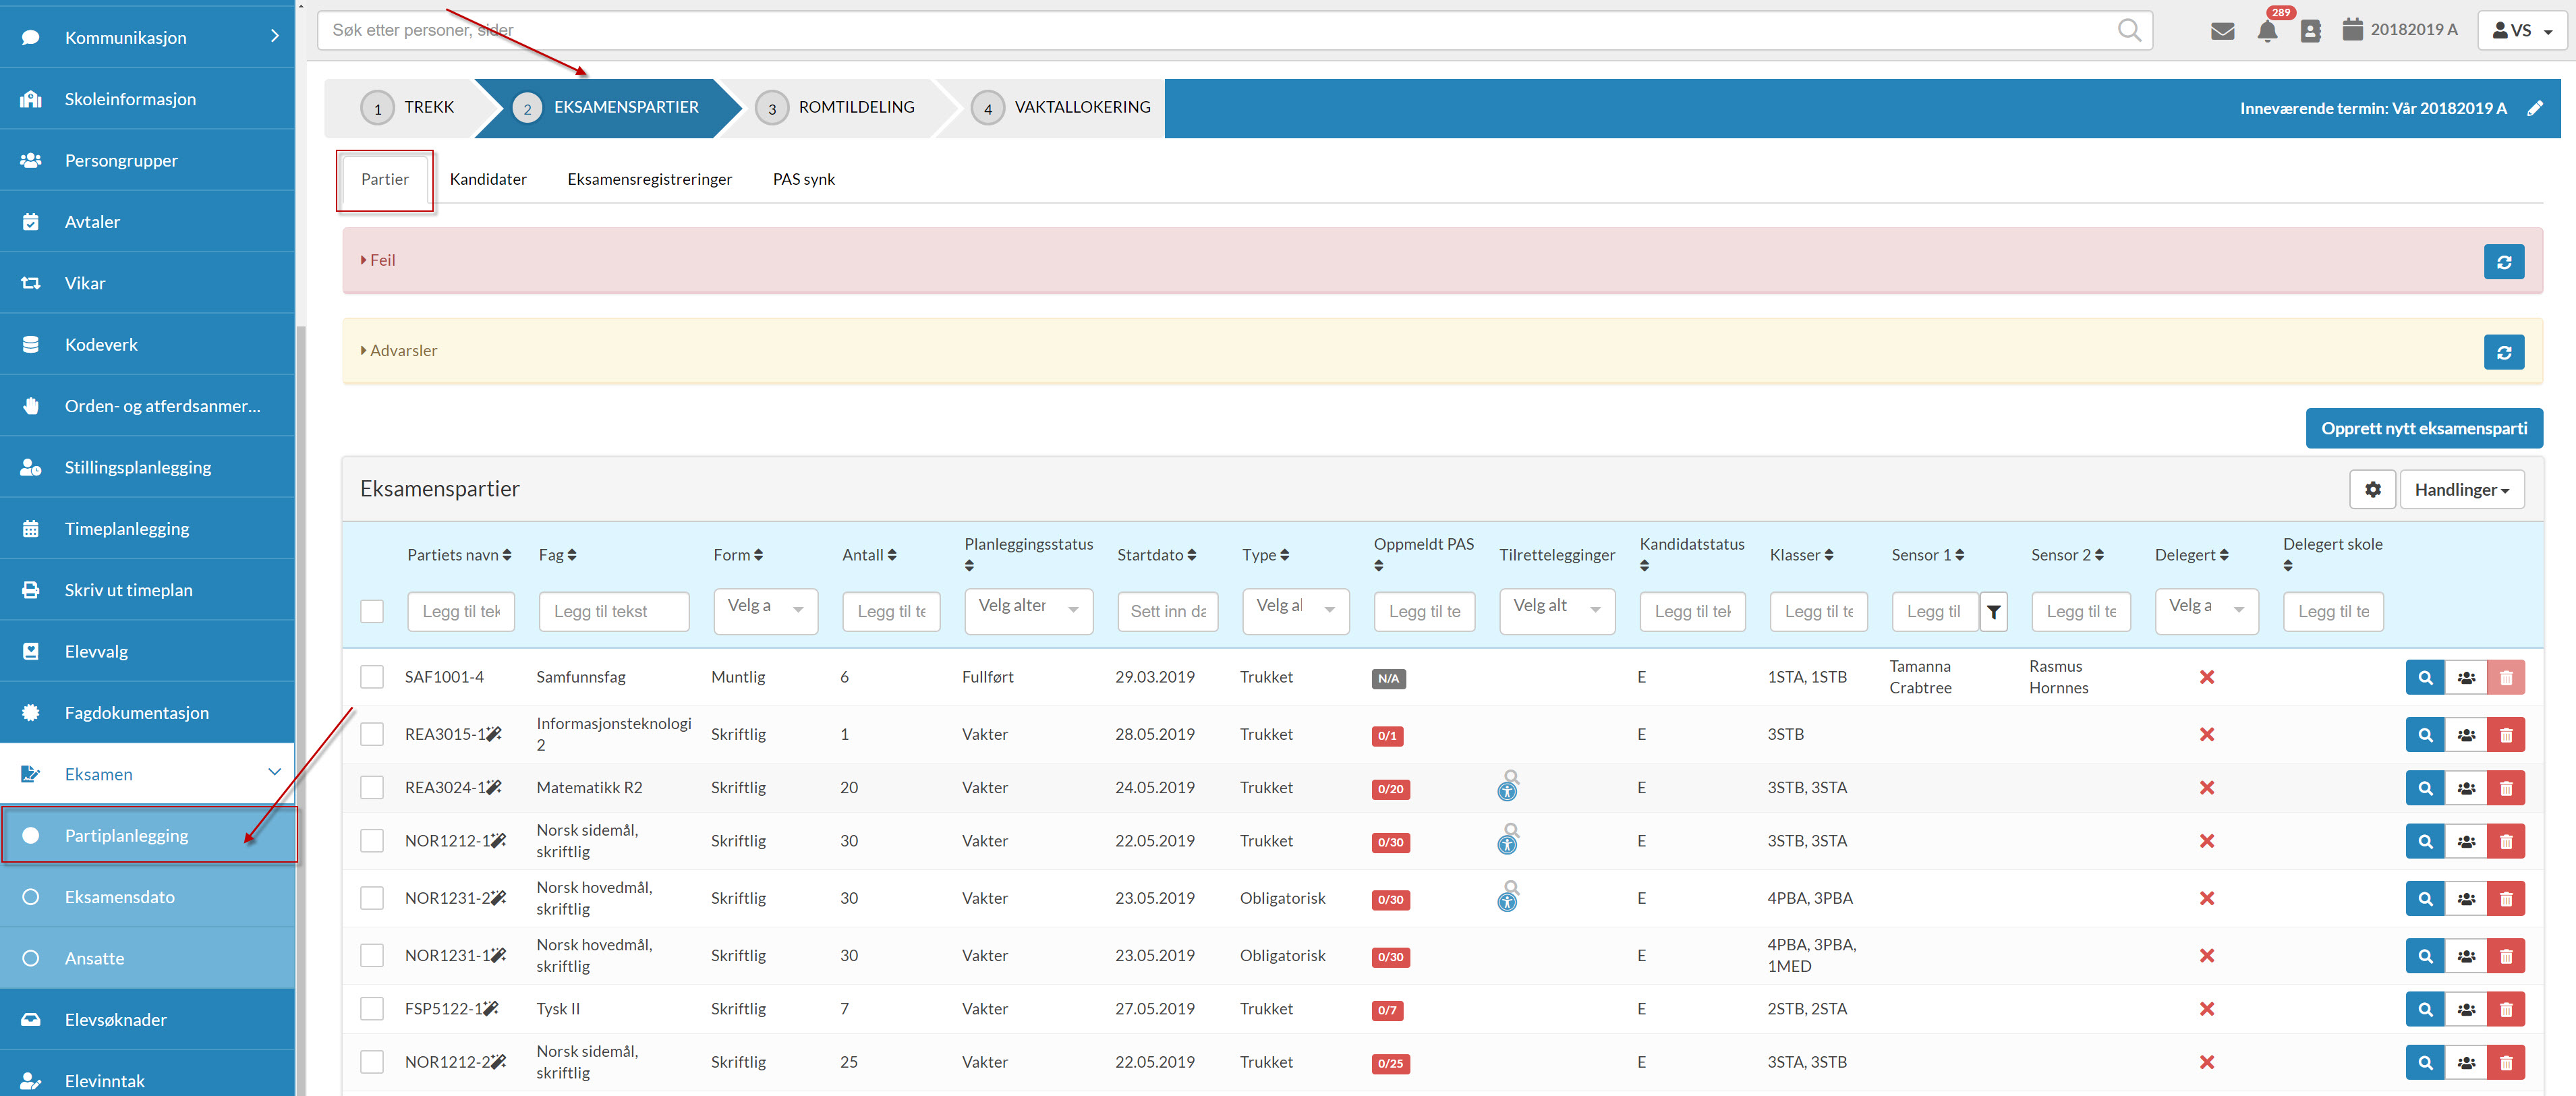Expand the Advarsler warnings section

tap(399, 351)
